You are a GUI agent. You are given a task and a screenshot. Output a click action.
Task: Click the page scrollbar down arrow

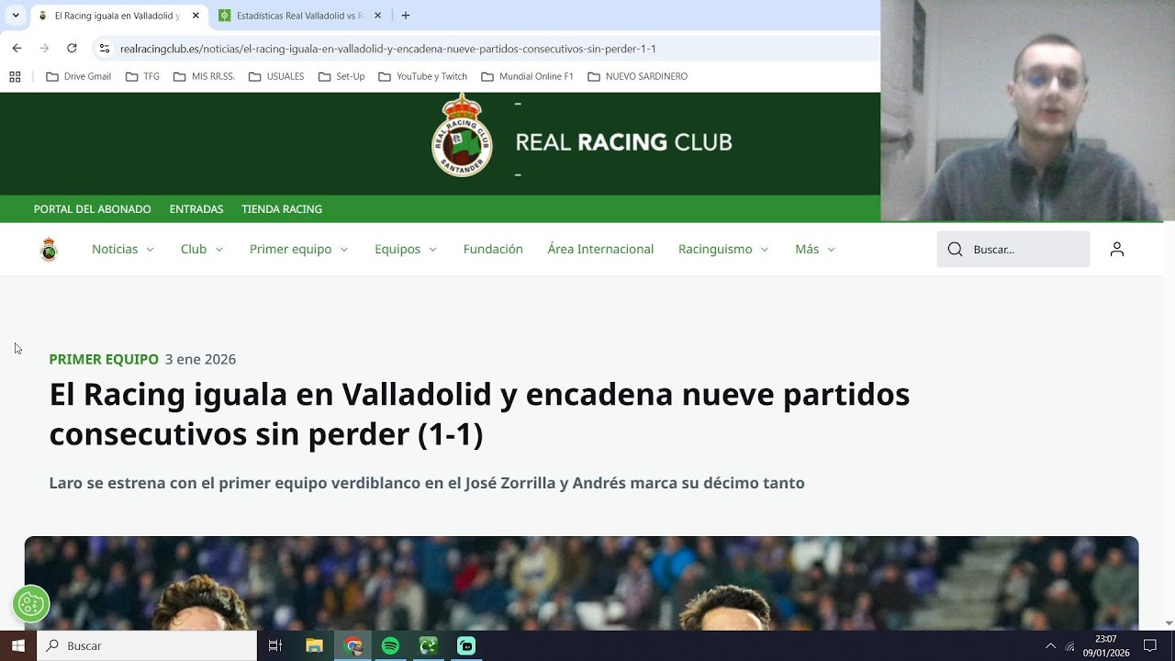pyautogui.click(x=1169, y=622)
